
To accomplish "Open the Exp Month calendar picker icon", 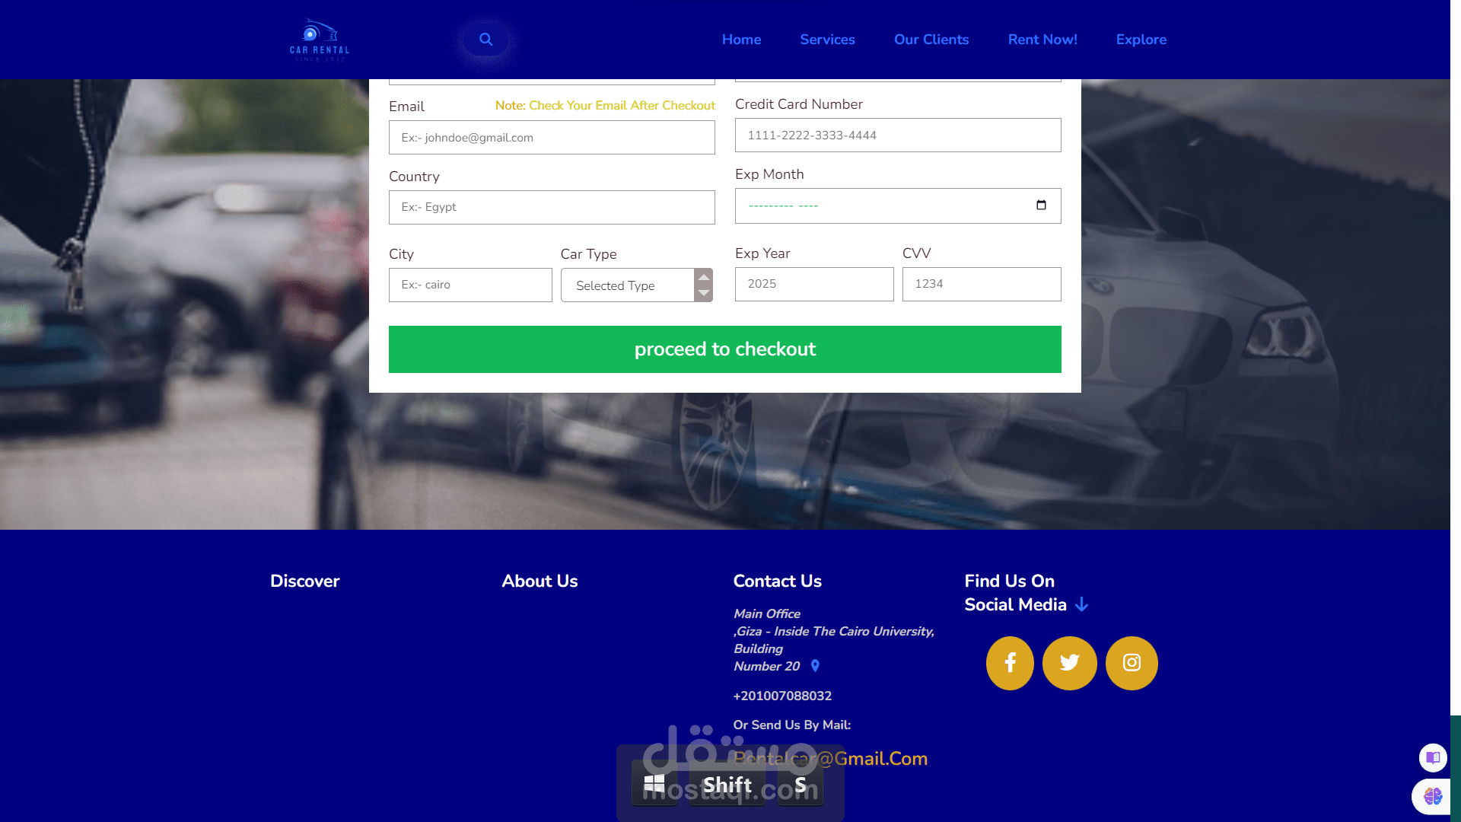I will [x=1041, y=205].
